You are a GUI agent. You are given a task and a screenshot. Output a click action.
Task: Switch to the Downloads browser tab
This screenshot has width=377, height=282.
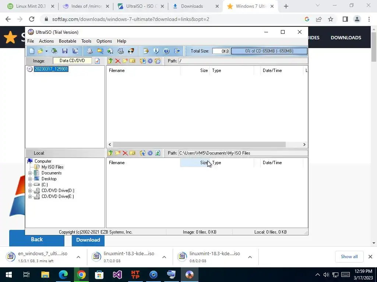[x=196, y=6]
